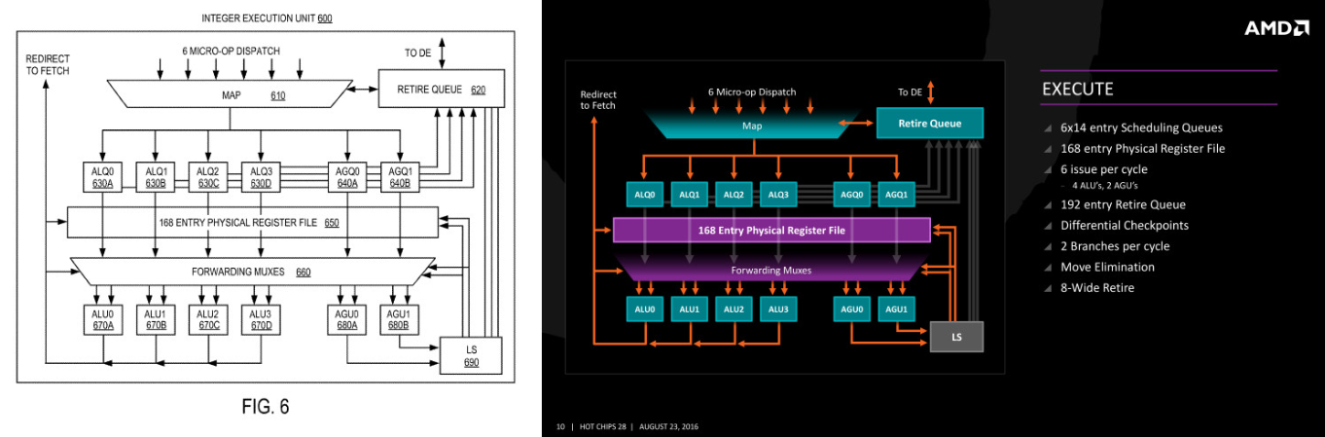Click the '192 entry Retire Queue' bullet
The width and height of the screenshot is (1325, 437).
1124,204
